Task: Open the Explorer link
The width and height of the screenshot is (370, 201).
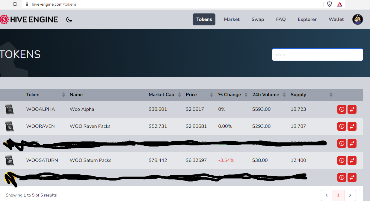Action: tap(307, 19)
